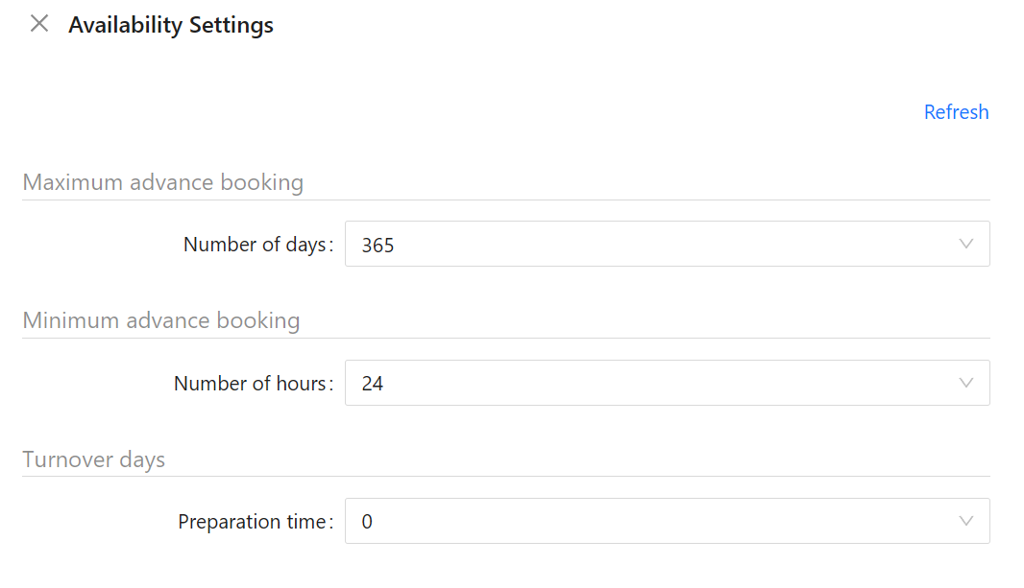Click the 0 value in preparation field
The image size is (1024, 588).
pyautogui.click(x=367, y=523)
